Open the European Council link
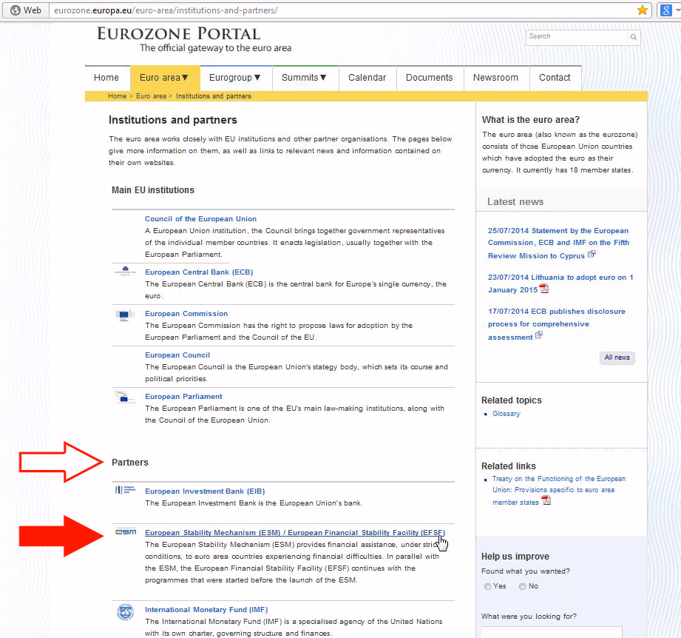 177,355
